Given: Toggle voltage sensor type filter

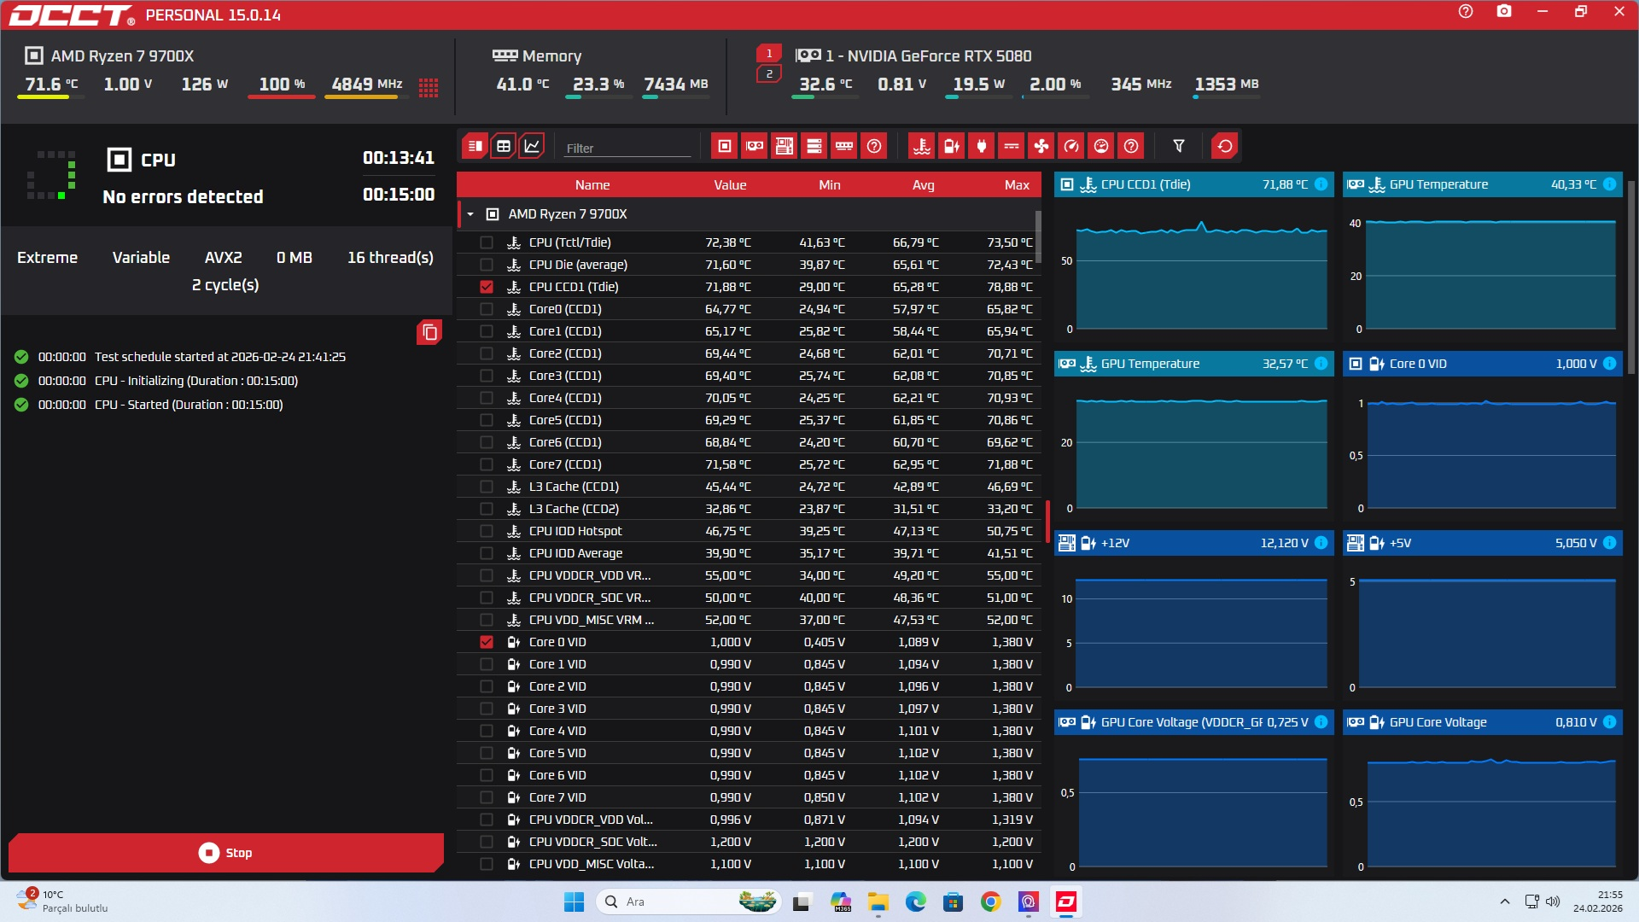Looking at the screenshot, I should pos(952,146).
